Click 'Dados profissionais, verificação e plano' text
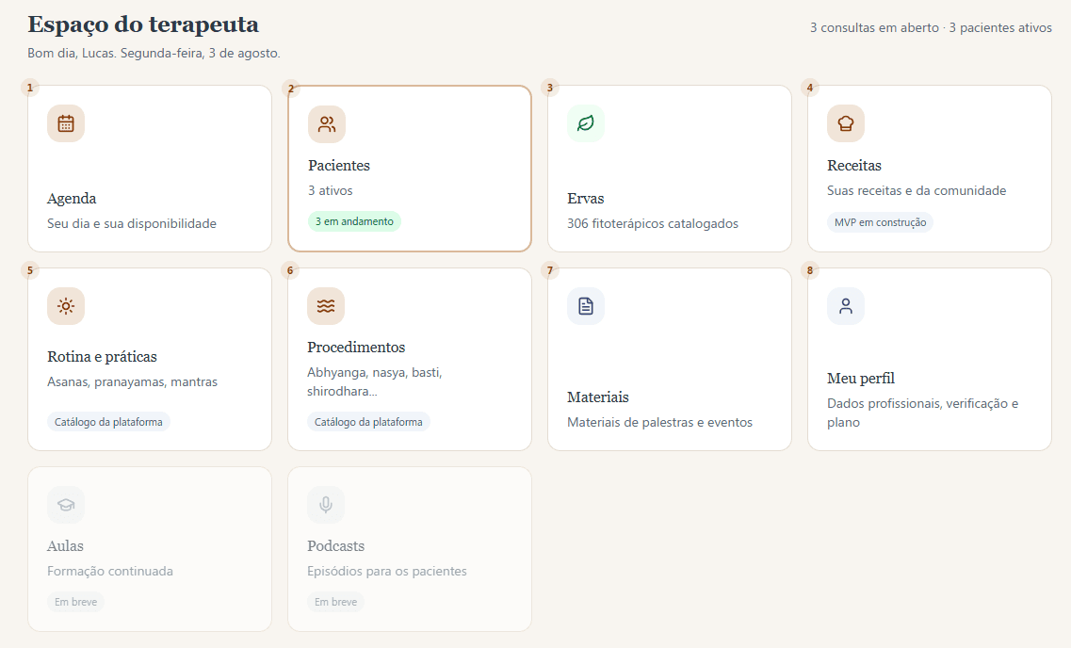This screenshot has height=648, width=1071. (x=923, y=413)
